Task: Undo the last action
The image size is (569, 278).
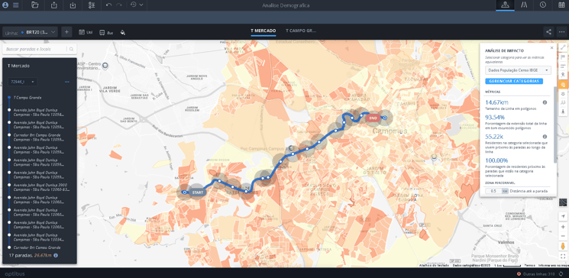Action: point(109,5)
